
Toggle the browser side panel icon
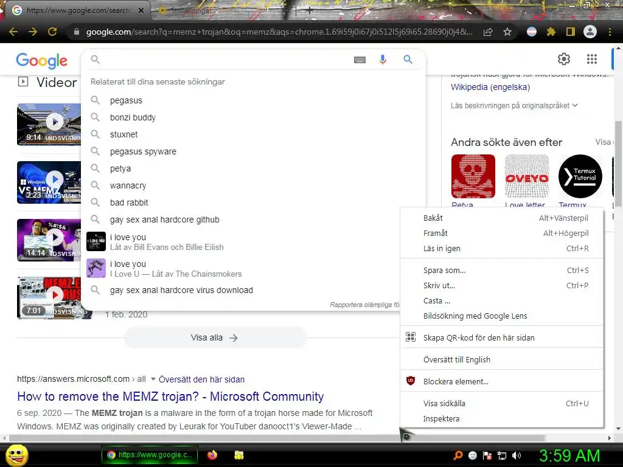[571, 32]
